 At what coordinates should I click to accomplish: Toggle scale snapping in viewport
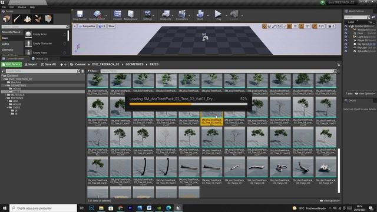[x=315, y=26]
